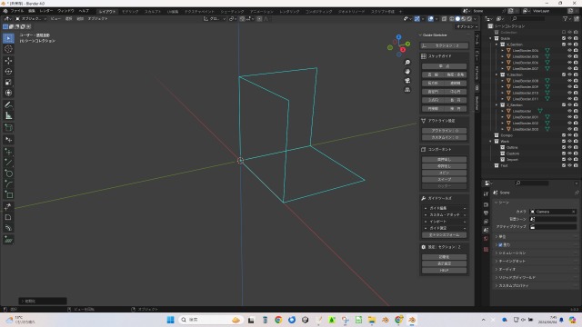Screen dimensions: 582x327
Task: Open the File menu
Action: [17, 11]
